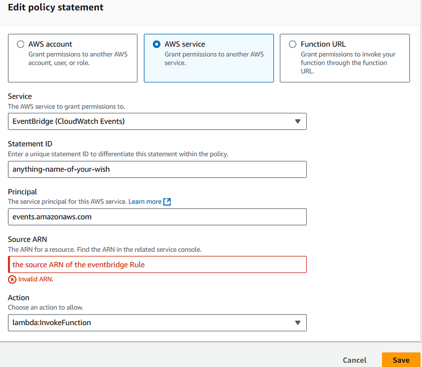Click into the Principal events.amazonaws.com field
Screen dimensions: 422x367
157,217
